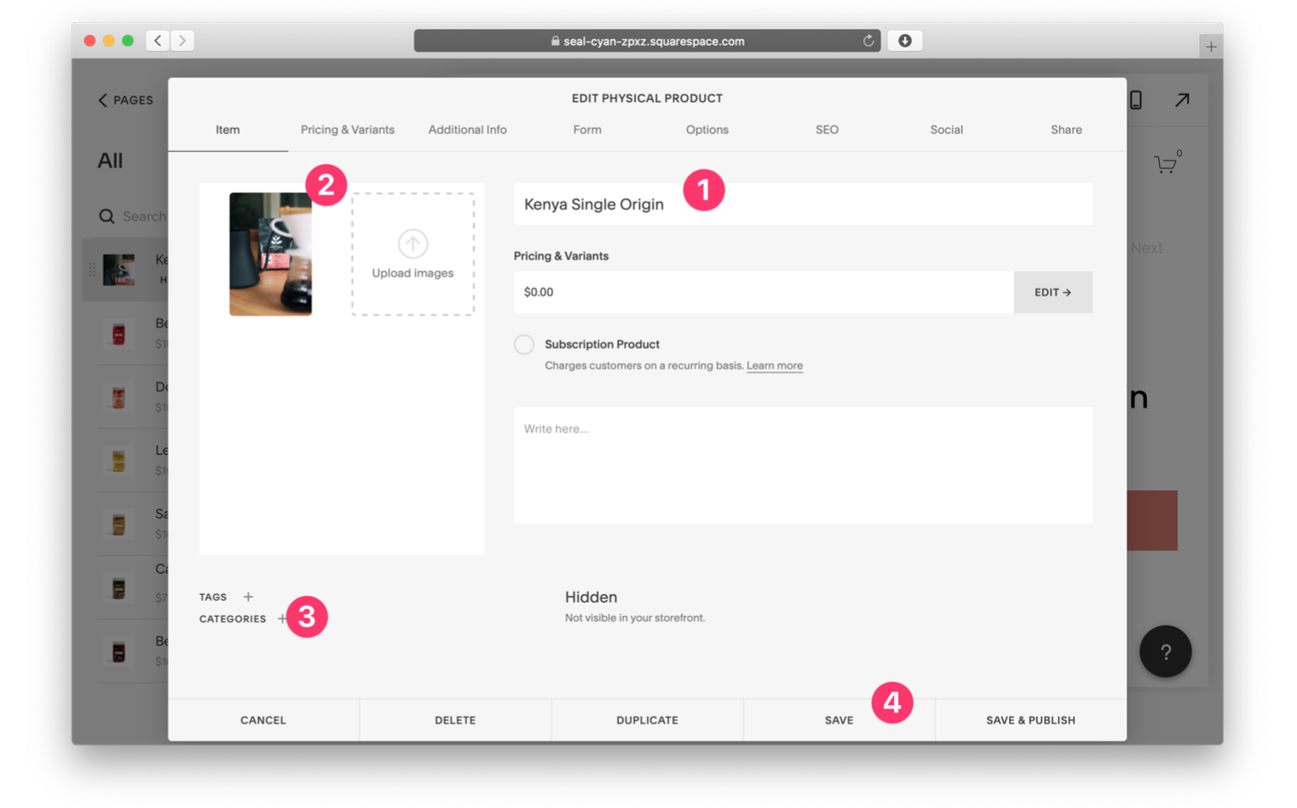Click the browser downloads icon

tap(905, 41)
